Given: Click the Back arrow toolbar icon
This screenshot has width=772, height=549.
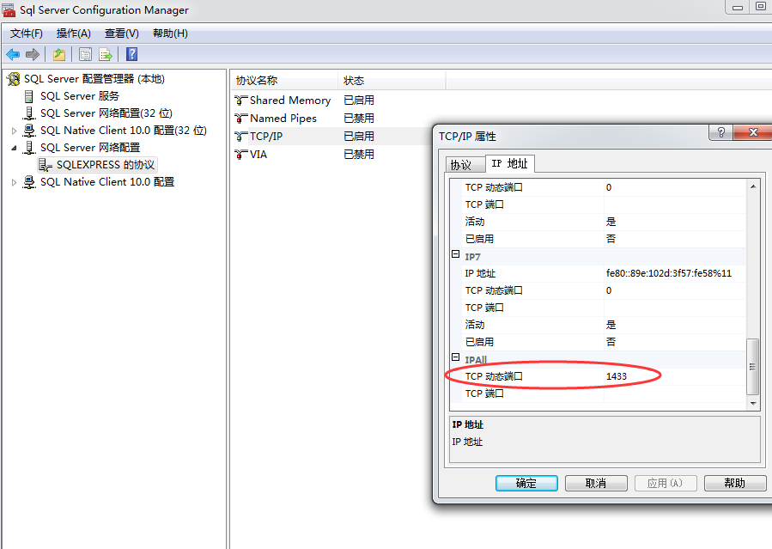Looking at the screenshot, I should pos(13,54).
